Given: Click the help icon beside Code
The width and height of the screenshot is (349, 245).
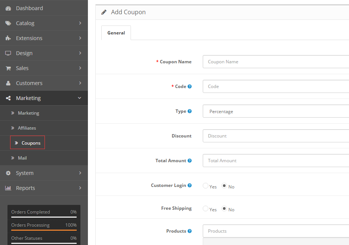Looking at the screenshot, I should [x=190, y=87].
